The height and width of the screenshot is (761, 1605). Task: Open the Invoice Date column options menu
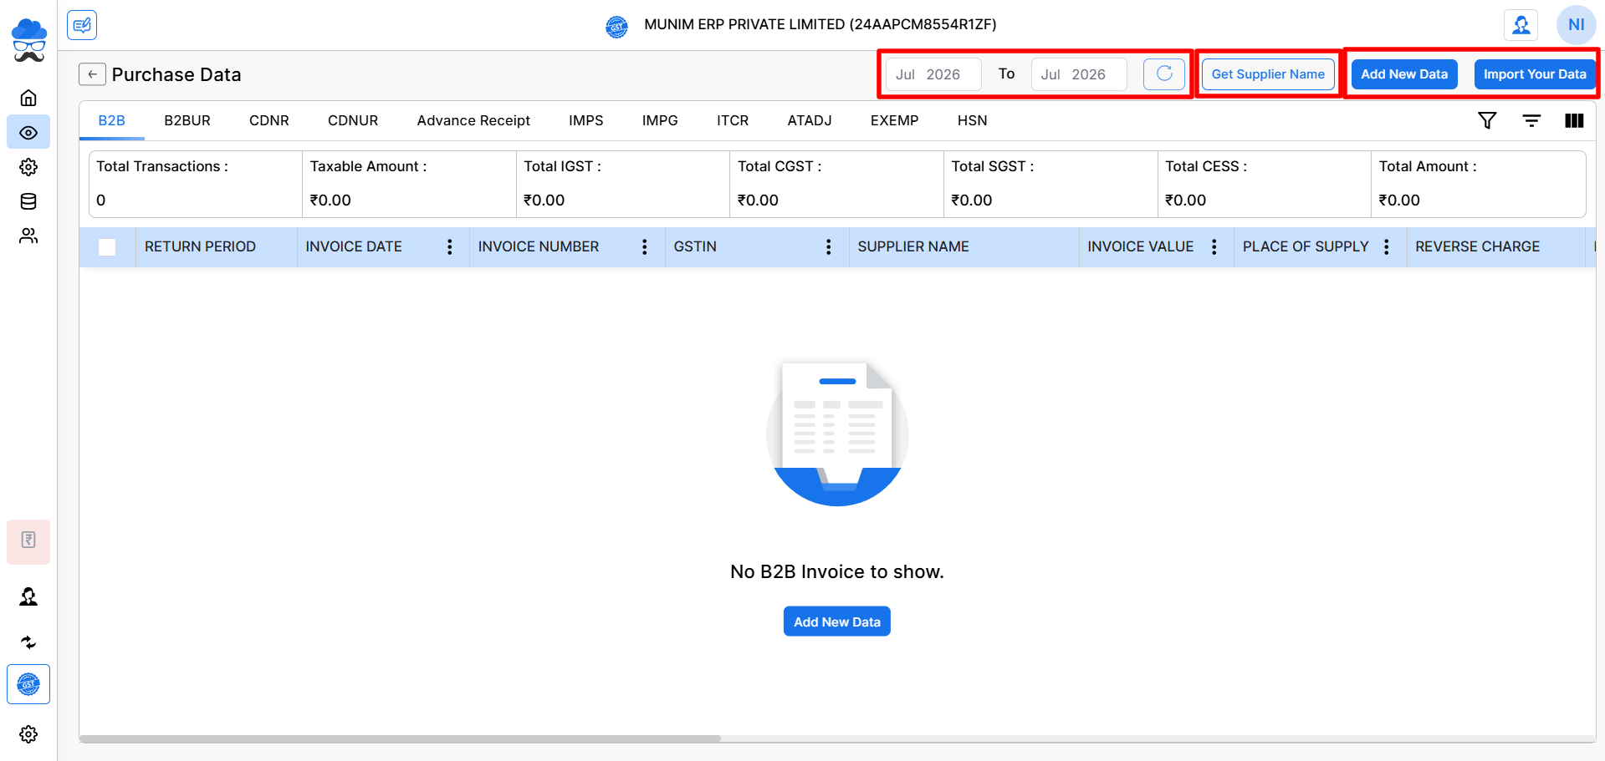tap(450, 247)
